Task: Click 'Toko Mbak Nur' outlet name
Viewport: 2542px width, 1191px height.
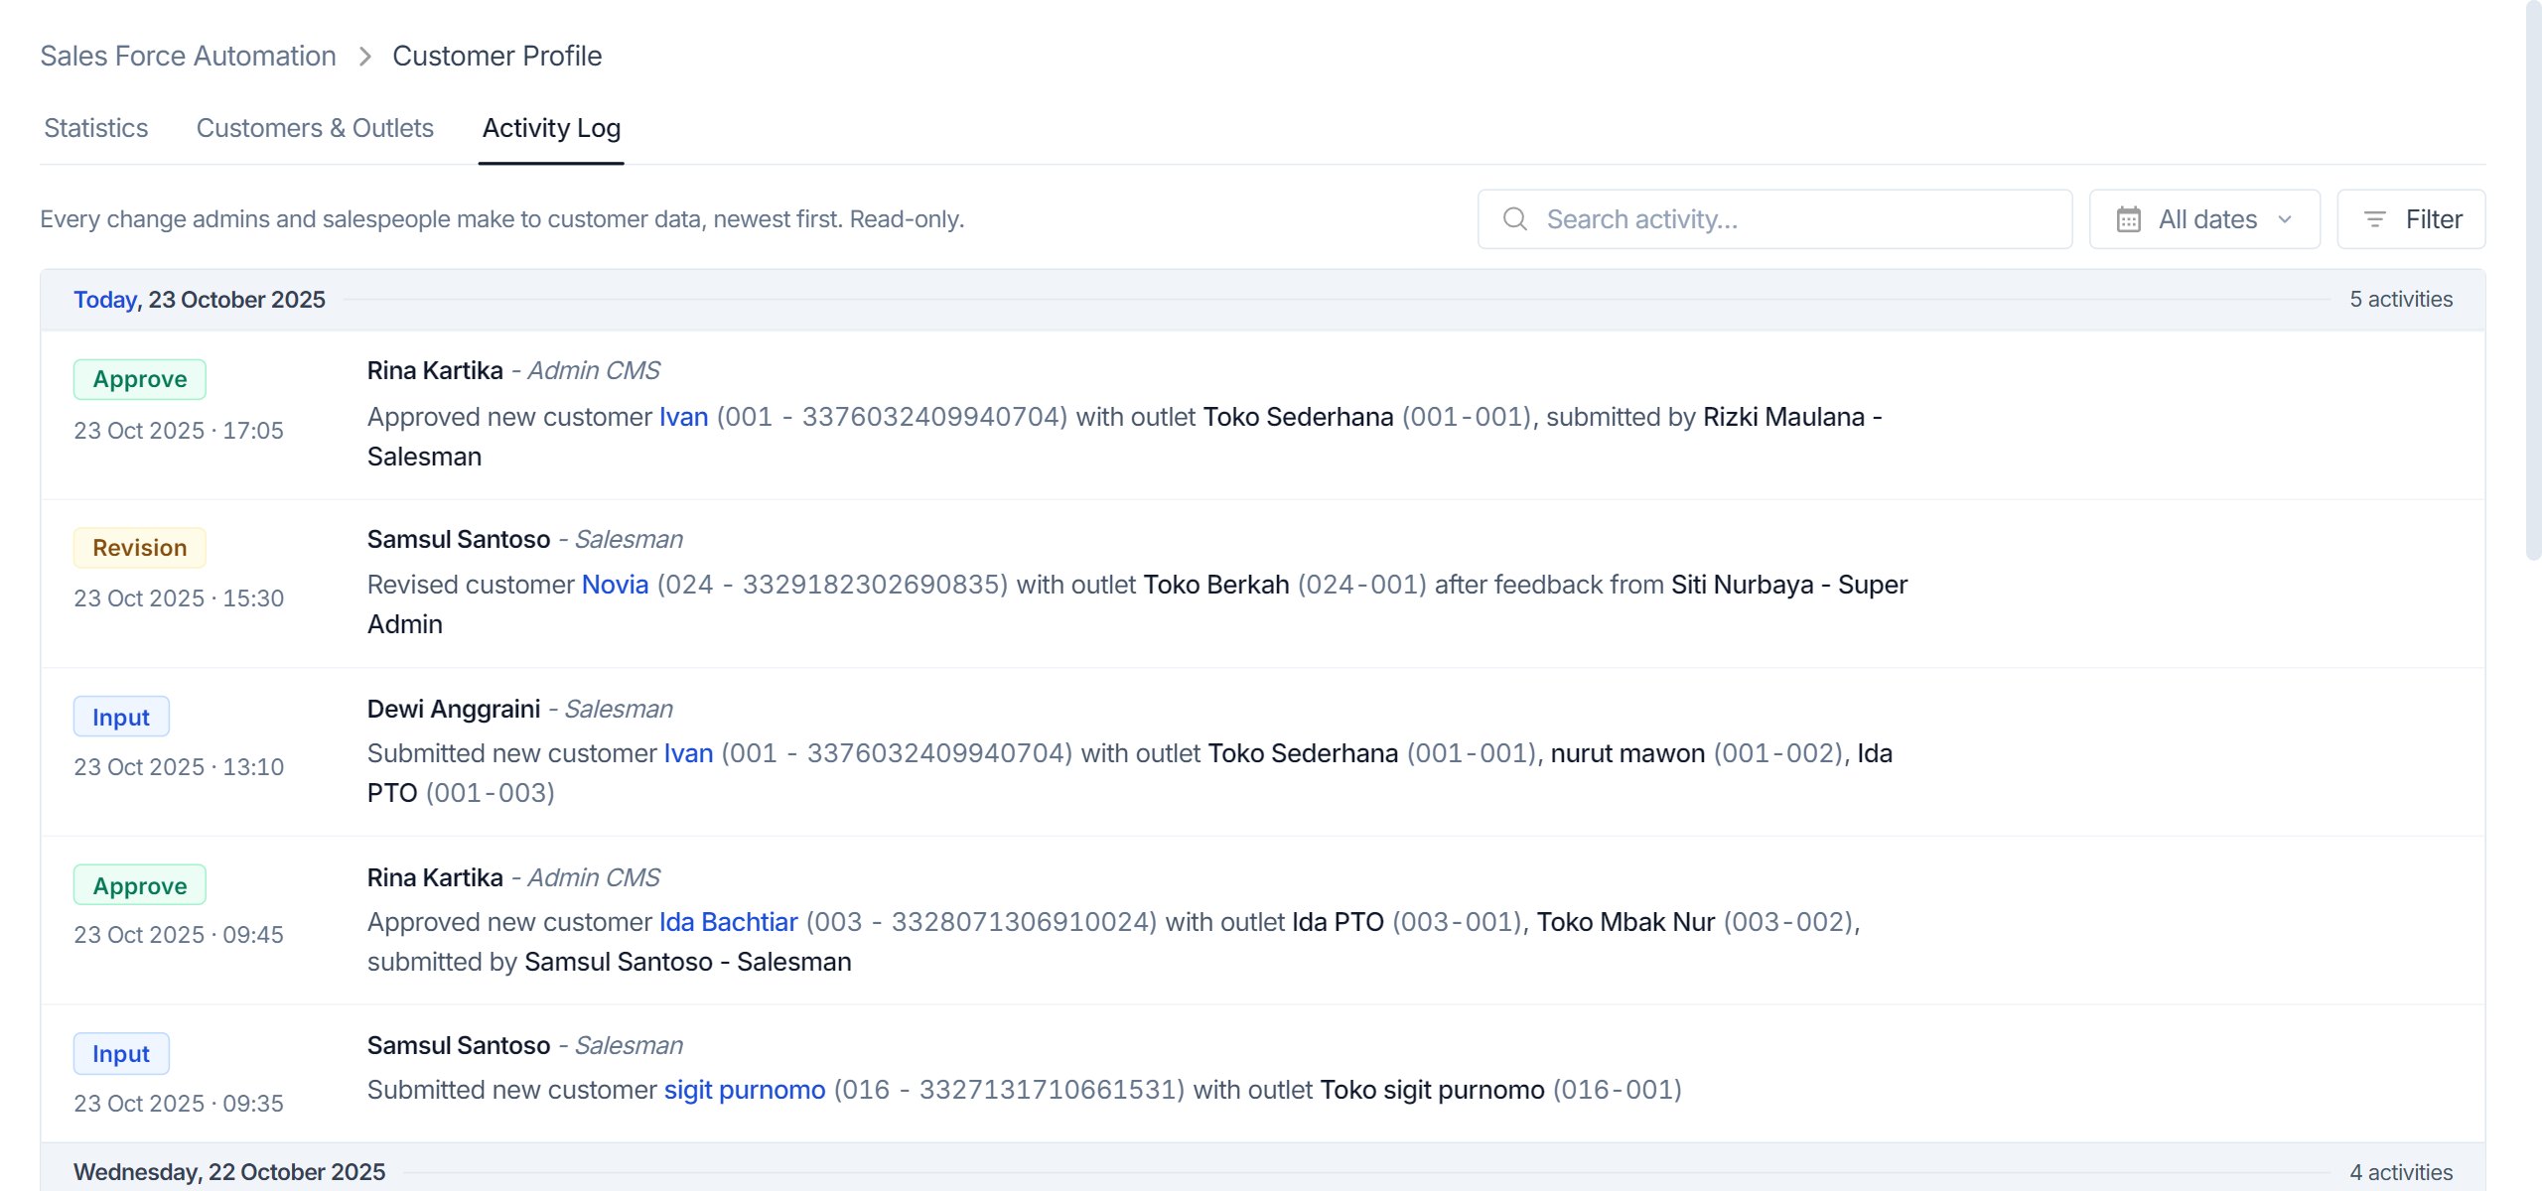Action: [x=1625, y=922]
